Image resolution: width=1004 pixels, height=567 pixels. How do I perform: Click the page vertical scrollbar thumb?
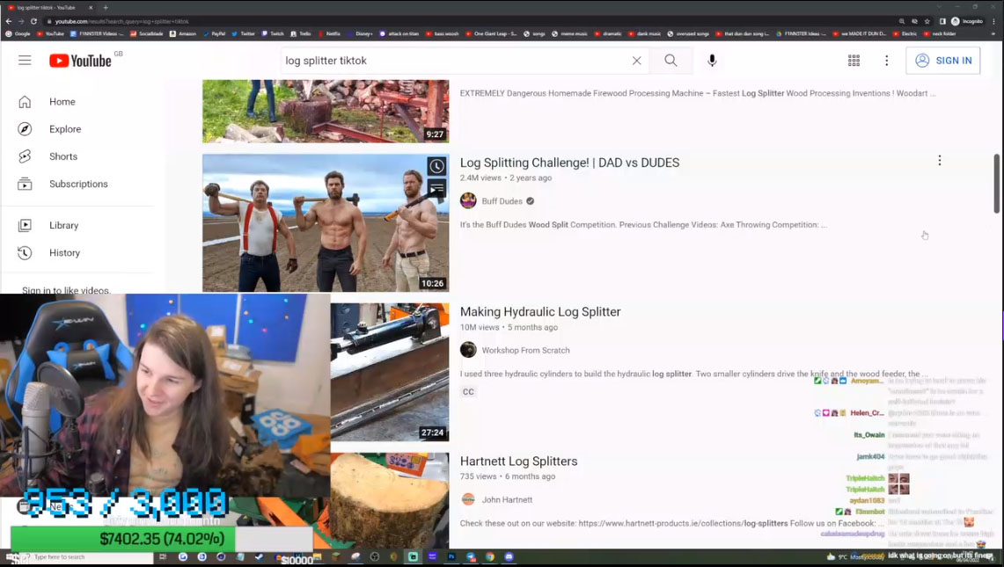click(996, 184)
